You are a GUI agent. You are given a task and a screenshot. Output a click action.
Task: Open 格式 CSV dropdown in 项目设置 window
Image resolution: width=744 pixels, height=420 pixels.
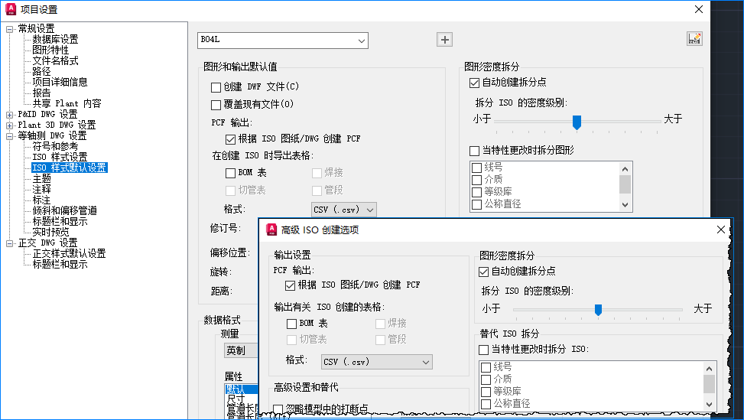pyautogui.click(x=344, y=210)
